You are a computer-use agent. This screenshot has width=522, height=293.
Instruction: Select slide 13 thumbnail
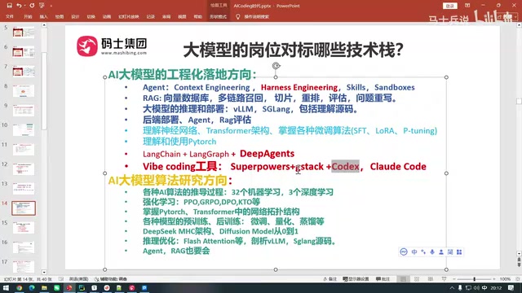click(24, 189)
